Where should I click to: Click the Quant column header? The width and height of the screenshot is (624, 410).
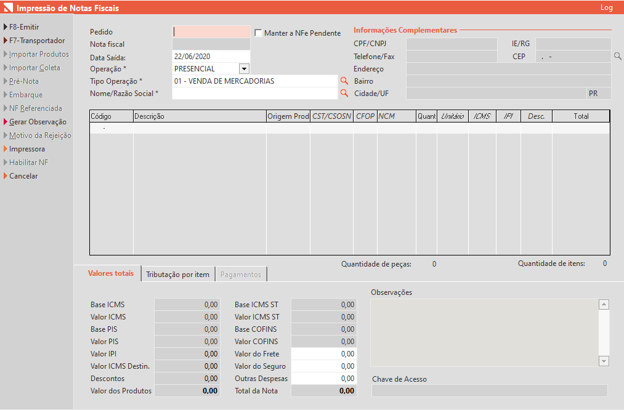pos(427,116)
